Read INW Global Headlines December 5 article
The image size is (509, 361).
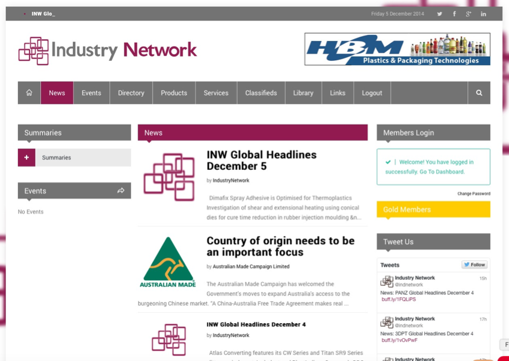point(261,160)
